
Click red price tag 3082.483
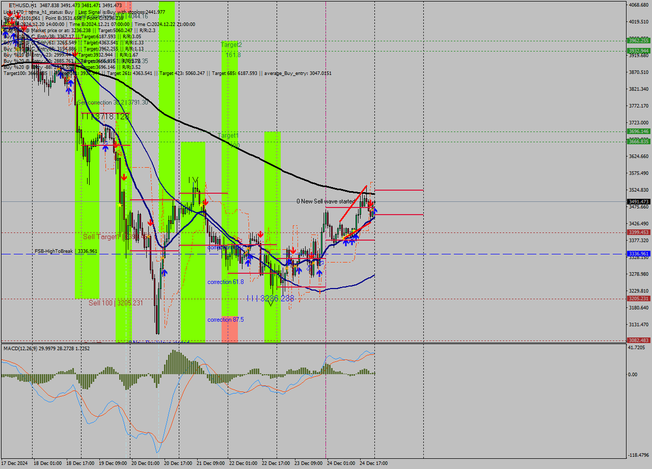tap(638, 341)
